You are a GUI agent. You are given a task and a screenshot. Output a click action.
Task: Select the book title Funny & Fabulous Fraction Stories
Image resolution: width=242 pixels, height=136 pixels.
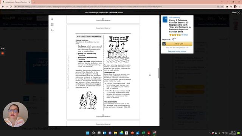pyautogui.click(x=180, y=26)
